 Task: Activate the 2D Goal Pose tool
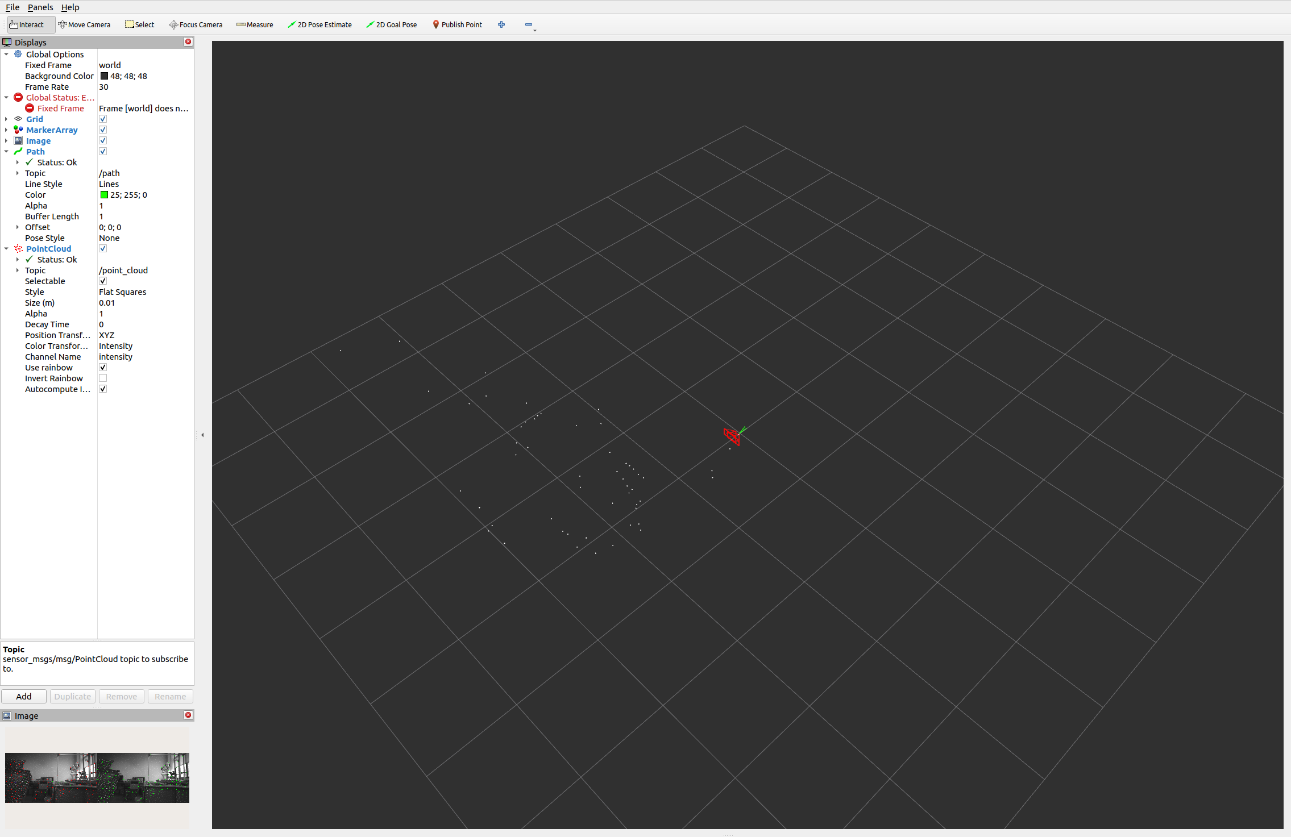point(391,24)
